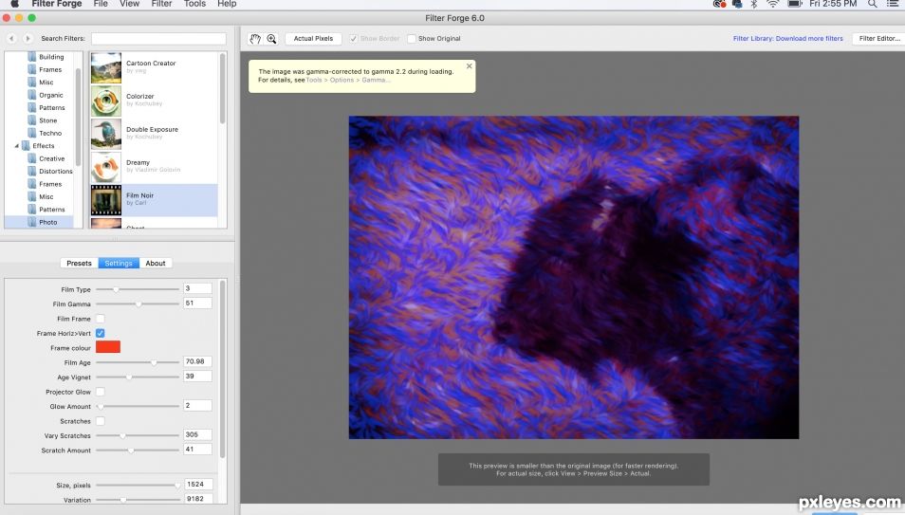Go forward with the right navigation arrow
Viewport: 905px width, 515px height.
pos(28,39)
